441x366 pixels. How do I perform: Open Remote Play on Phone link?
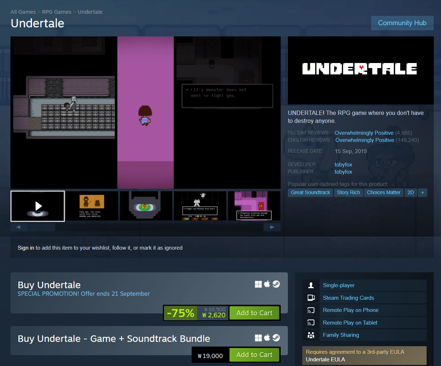tap(351, 310)
